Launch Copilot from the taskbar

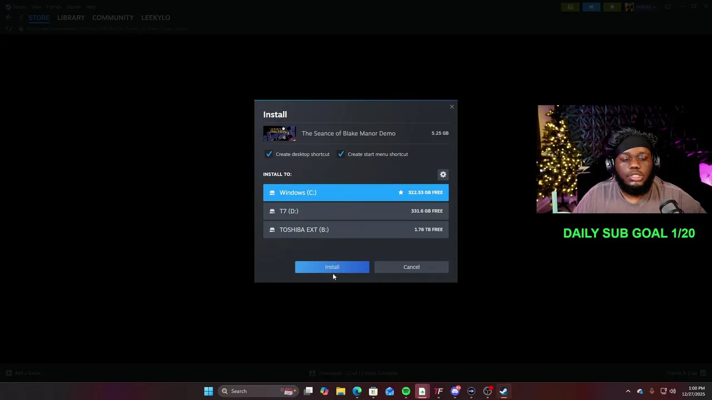324,391
